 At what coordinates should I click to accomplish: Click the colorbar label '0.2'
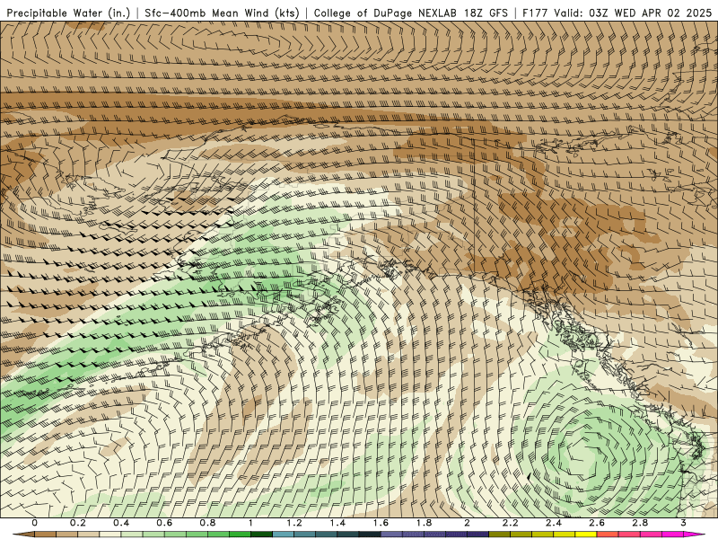pyautogui.click(x=78, y=524)
